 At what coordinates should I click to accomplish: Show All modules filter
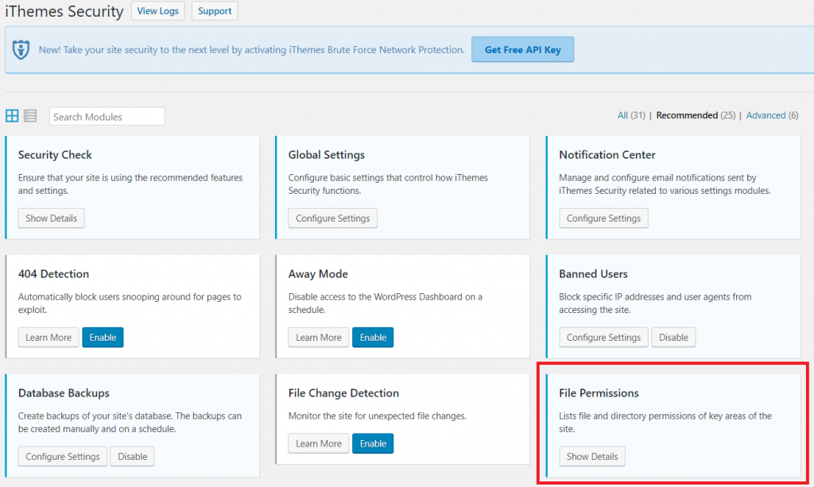(x=622, y=115)
